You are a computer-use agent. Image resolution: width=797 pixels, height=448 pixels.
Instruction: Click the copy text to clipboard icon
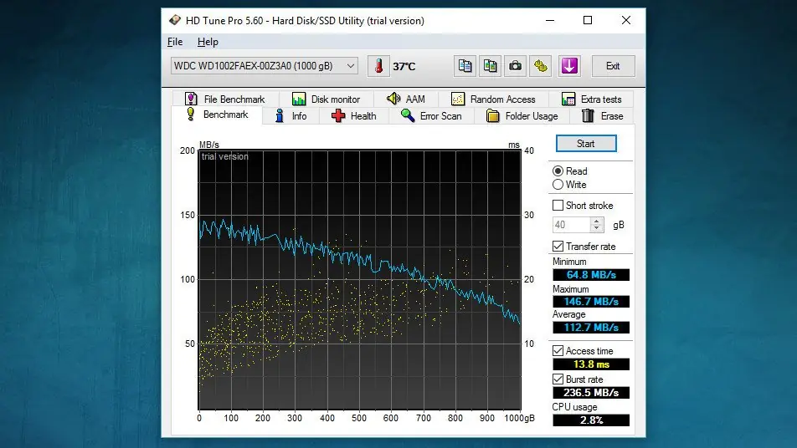[x=465, y=66]
